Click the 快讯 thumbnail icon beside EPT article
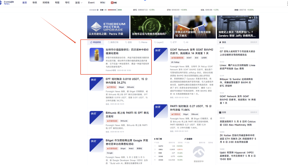Image resolution: width=288 pixels, height=165 pixels. coord(96,84)
